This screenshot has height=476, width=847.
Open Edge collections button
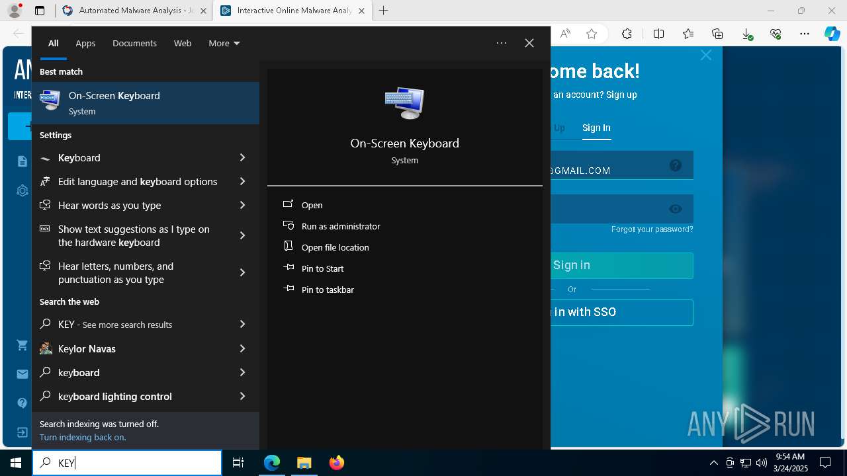click(717, 34)
